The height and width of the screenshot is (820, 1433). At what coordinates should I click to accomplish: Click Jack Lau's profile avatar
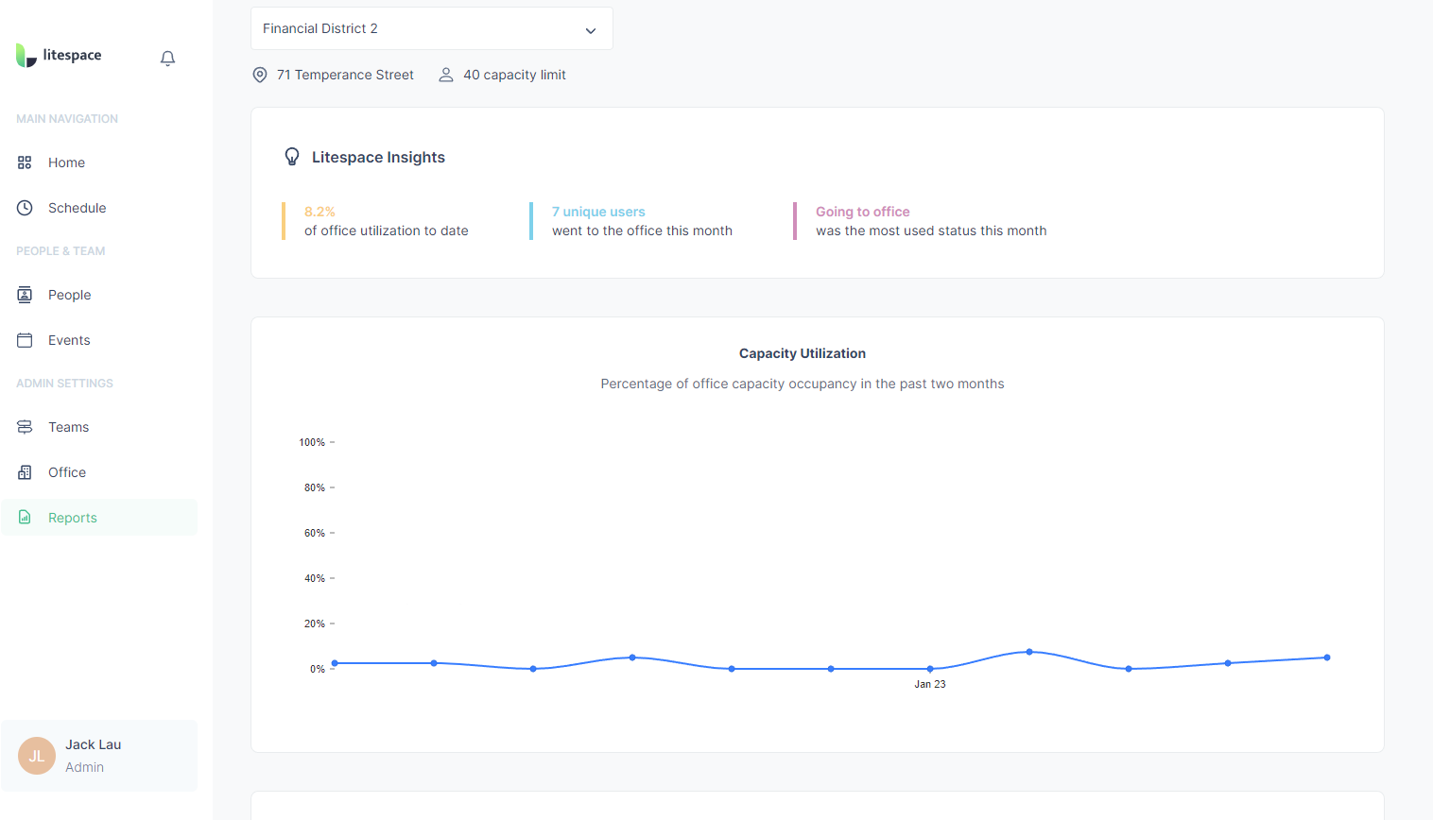(36, 756)
